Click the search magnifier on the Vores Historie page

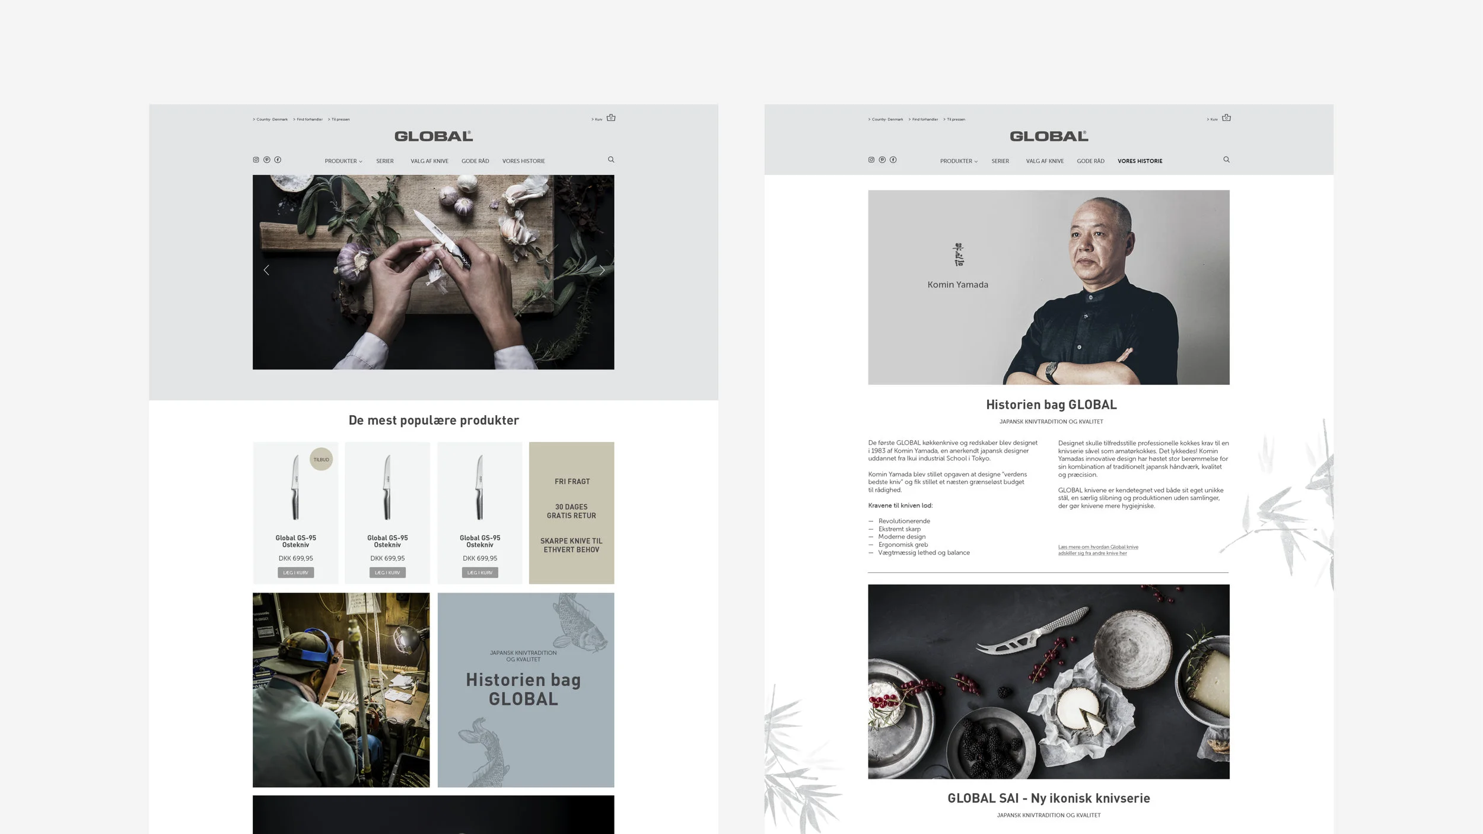coord(1226,160)
